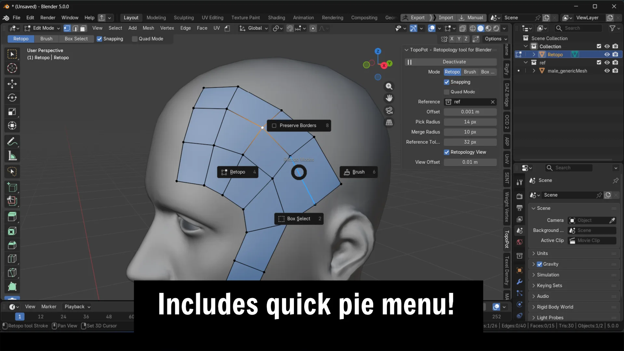Image resolution: width=624 pixels, height=351 pixels.
Task: Switch to material preview shading
Action: pyautogui.click(x=488, y=28)
